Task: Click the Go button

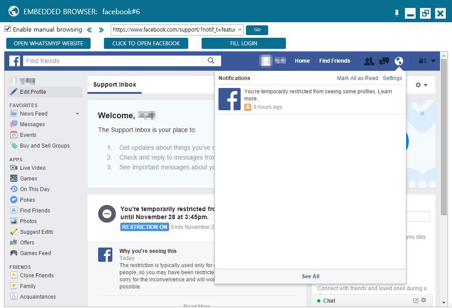Action: point(257,30)
